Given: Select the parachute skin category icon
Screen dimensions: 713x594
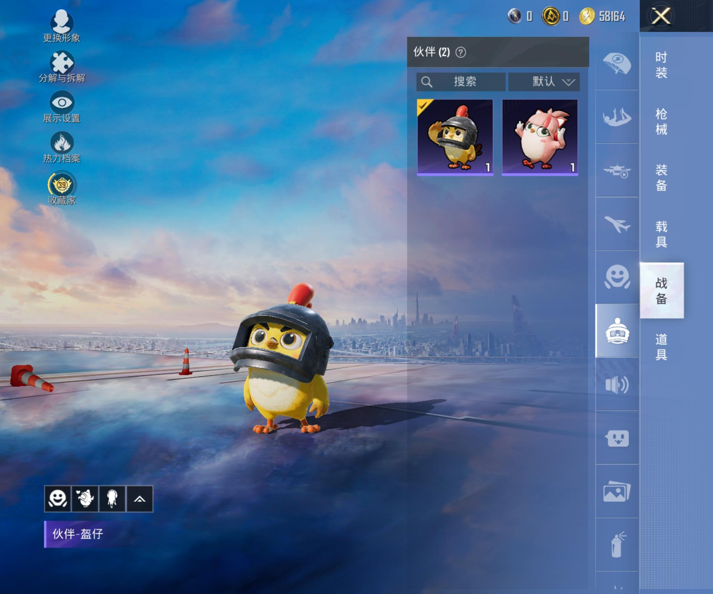Looking at the screenshot, I should coord(617,64).
